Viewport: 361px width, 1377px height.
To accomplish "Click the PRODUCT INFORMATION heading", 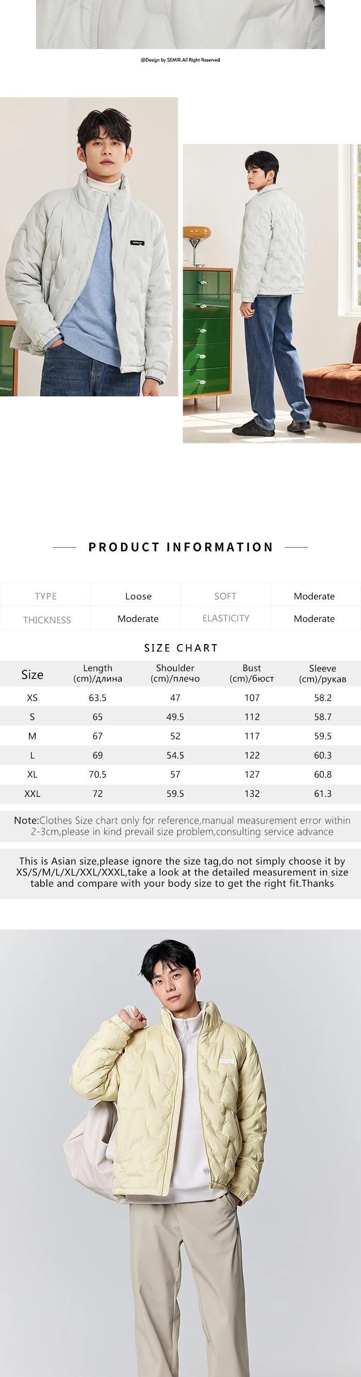I will 180,547.
